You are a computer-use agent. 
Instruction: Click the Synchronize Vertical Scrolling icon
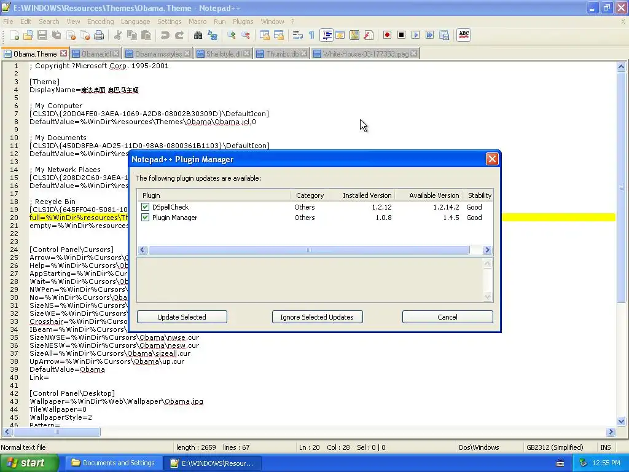pyautogui.click(x=264, y=35)
